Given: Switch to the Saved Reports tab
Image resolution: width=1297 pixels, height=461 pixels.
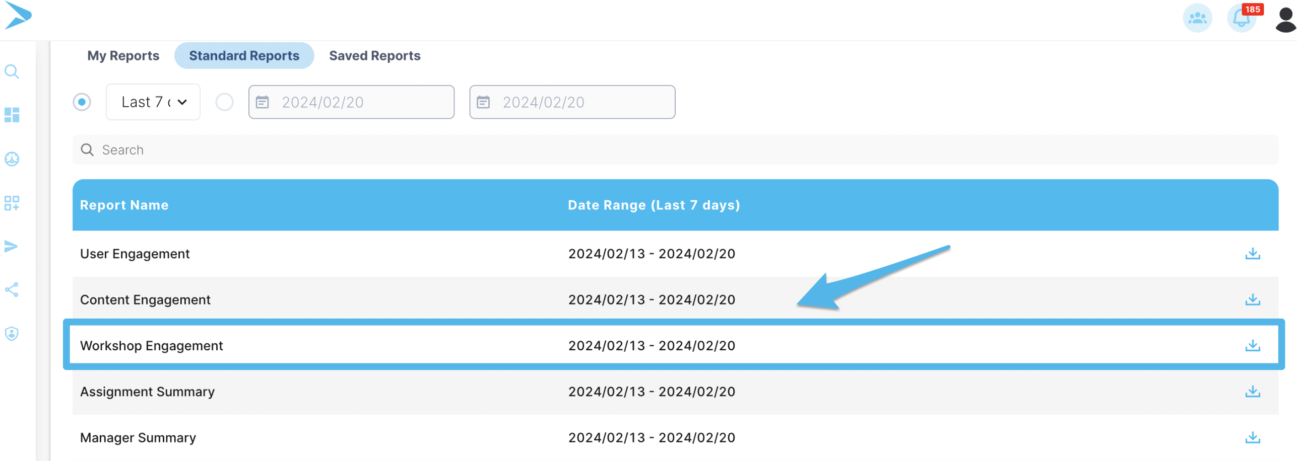Looking at the screenshot, I should tap(374, 56).
